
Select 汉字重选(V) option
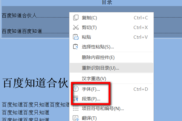111,79
